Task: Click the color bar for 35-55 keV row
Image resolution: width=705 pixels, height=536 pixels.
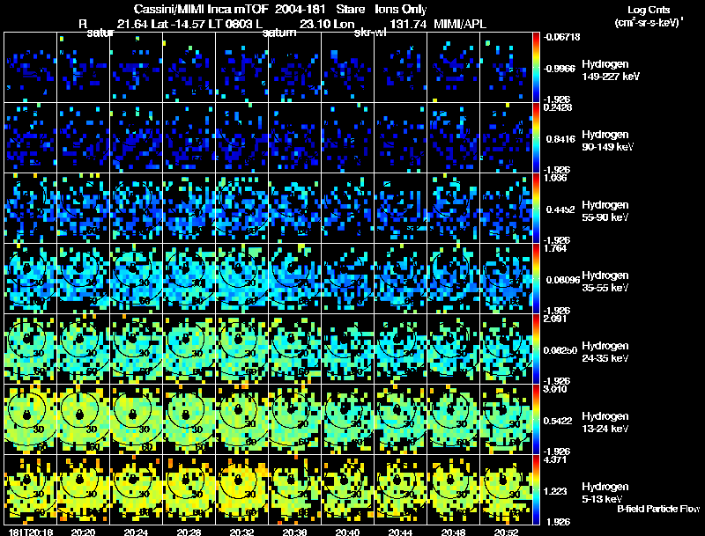Action: click(536, 279)
